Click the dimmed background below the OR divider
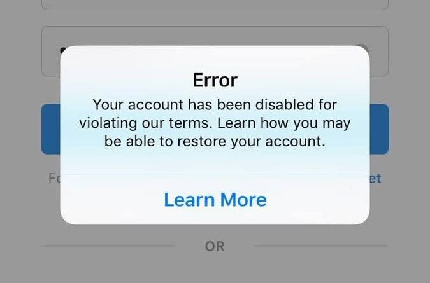The image size is (430, 283). (x=215, y=268)
